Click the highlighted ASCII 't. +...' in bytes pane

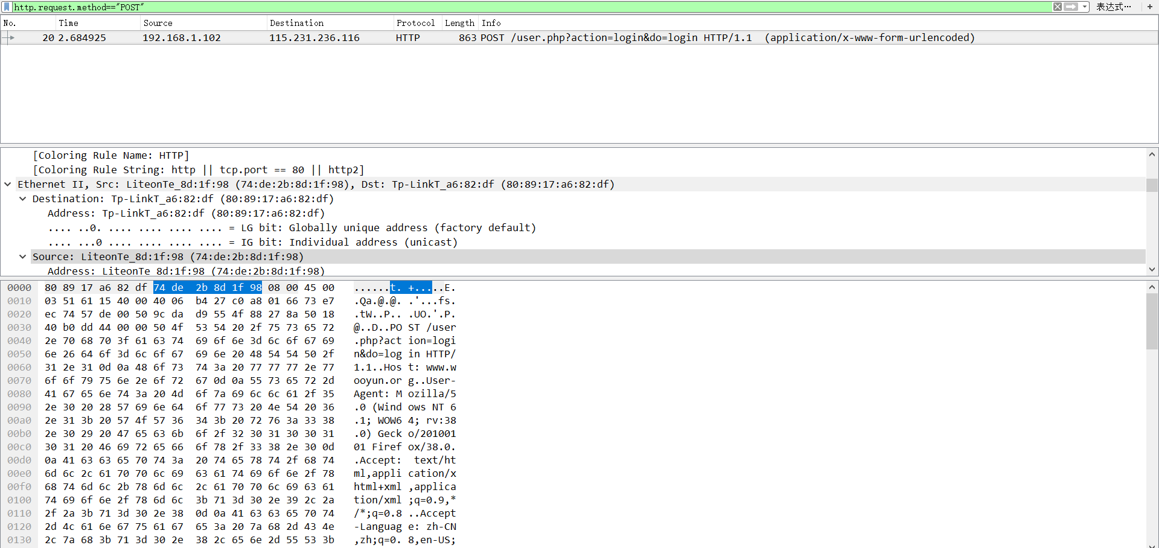pyautogui.click(x=410, y=287)
